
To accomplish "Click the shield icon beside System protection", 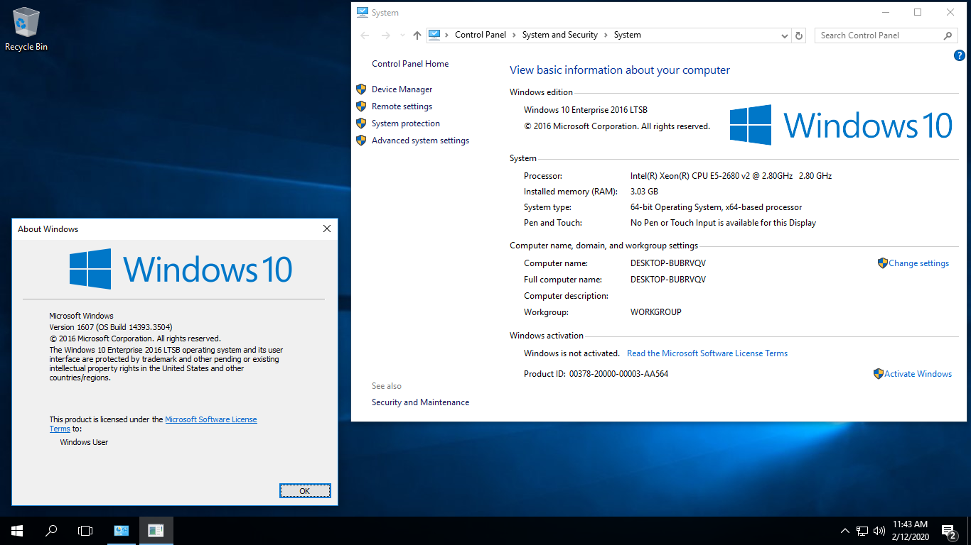I will [361, 123].
